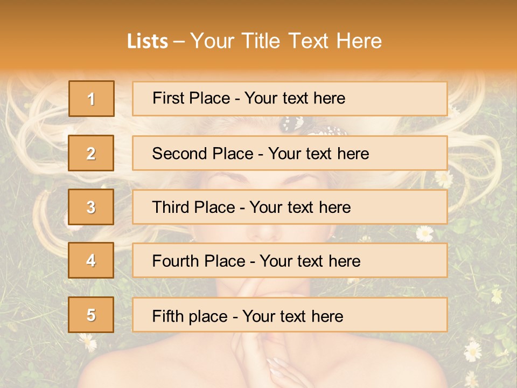Click the words 'First Place'
Screen dimensions: 517x388
tap(191, 98)
